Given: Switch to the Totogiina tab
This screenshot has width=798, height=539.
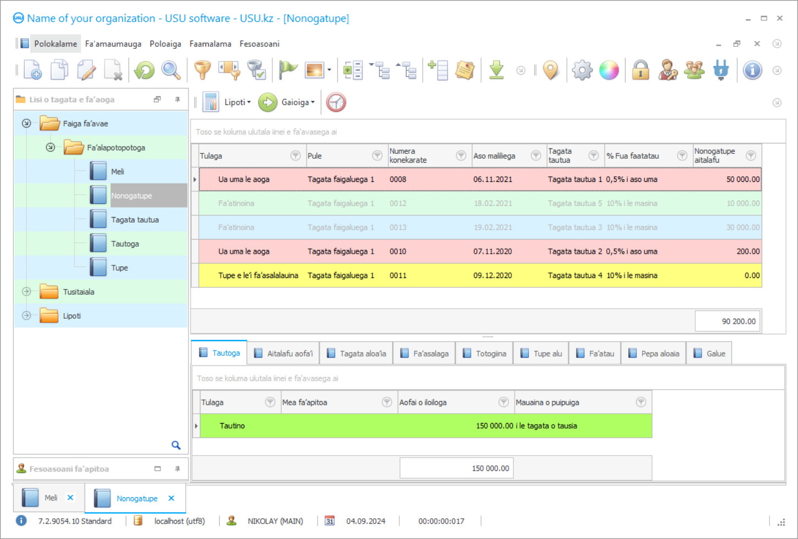Looking at the screenshot, I should (484, 353).
